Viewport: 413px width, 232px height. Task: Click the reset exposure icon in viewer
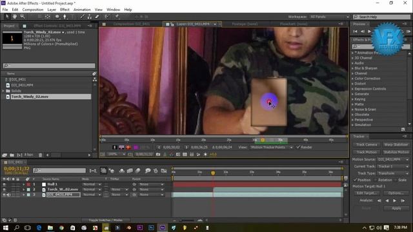pos(205,155)
